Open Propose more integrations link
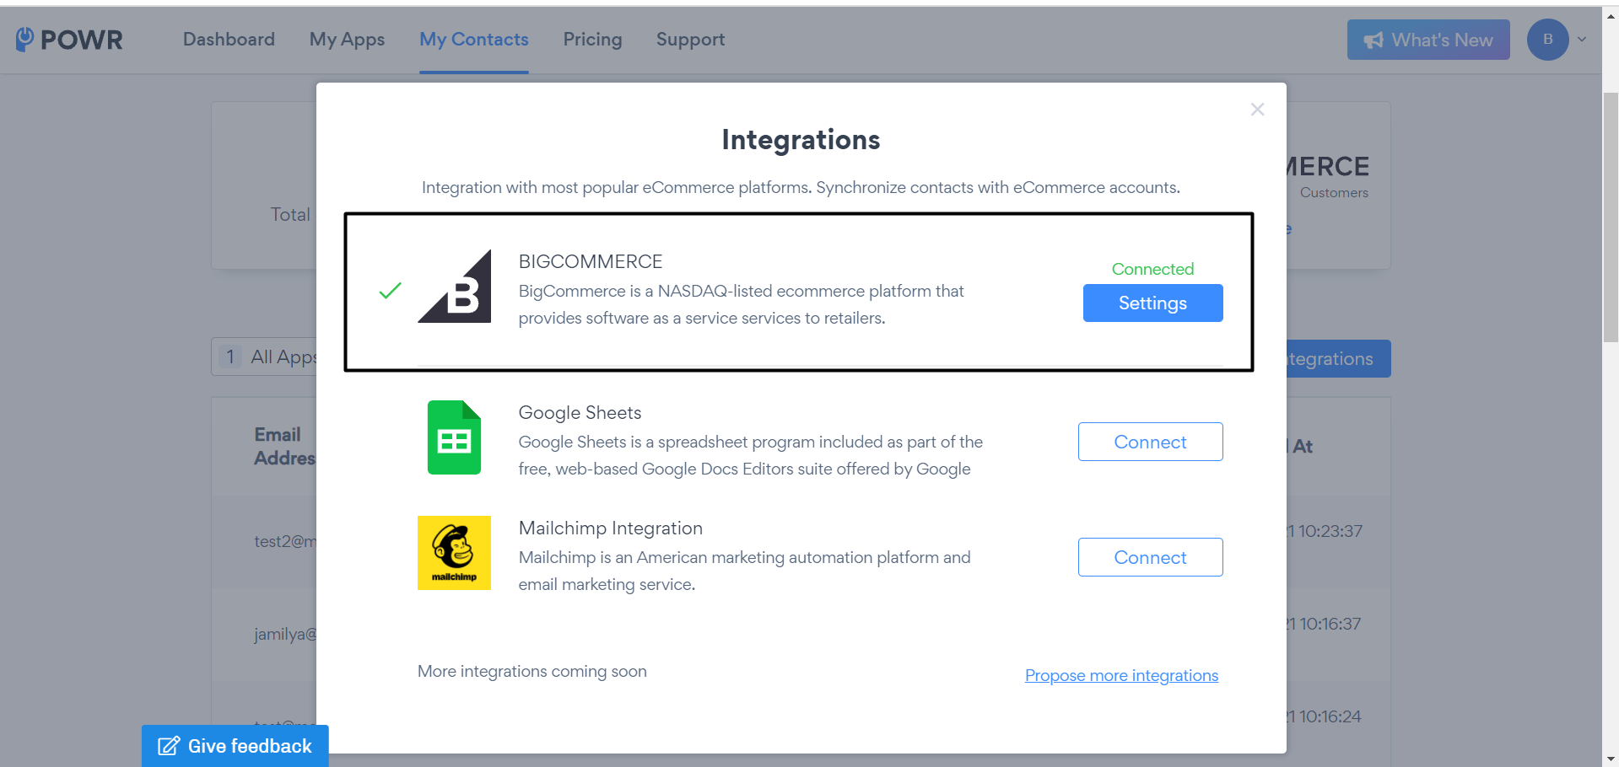 click(1121, 675)
